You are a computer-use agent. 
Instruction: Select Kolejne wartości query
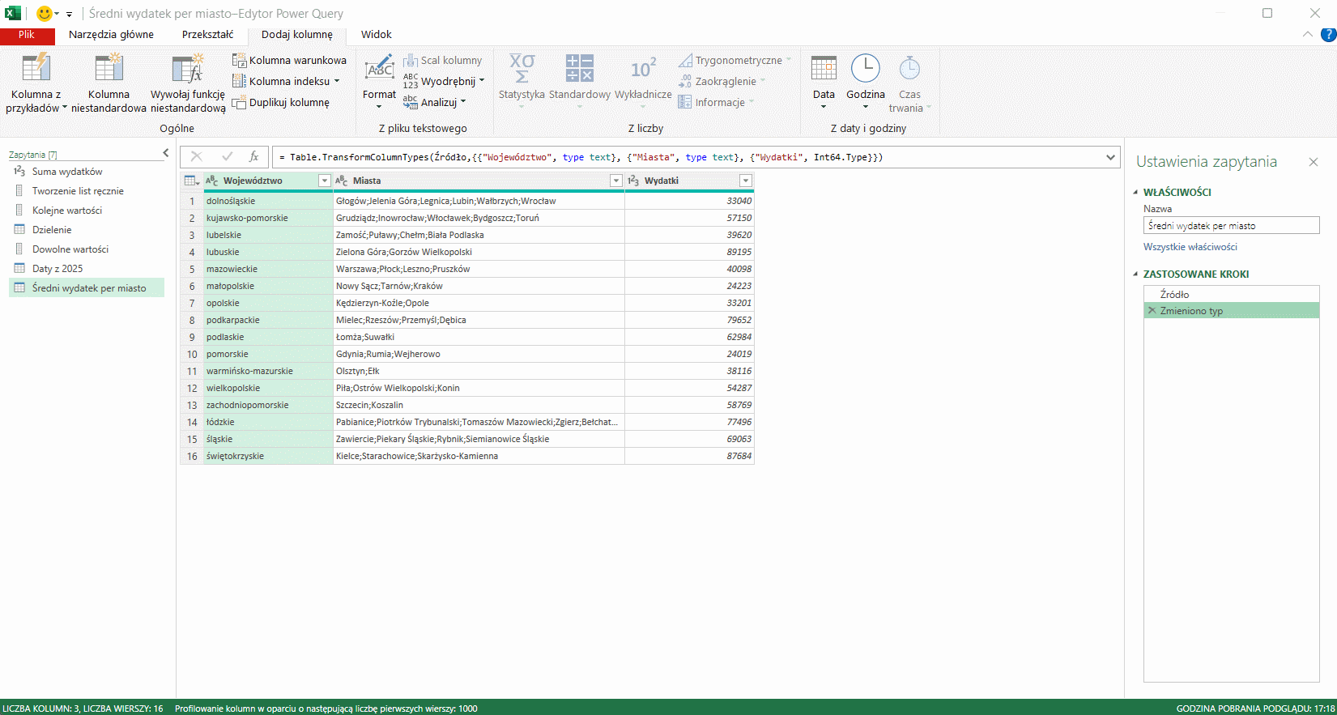click(87, 211)
